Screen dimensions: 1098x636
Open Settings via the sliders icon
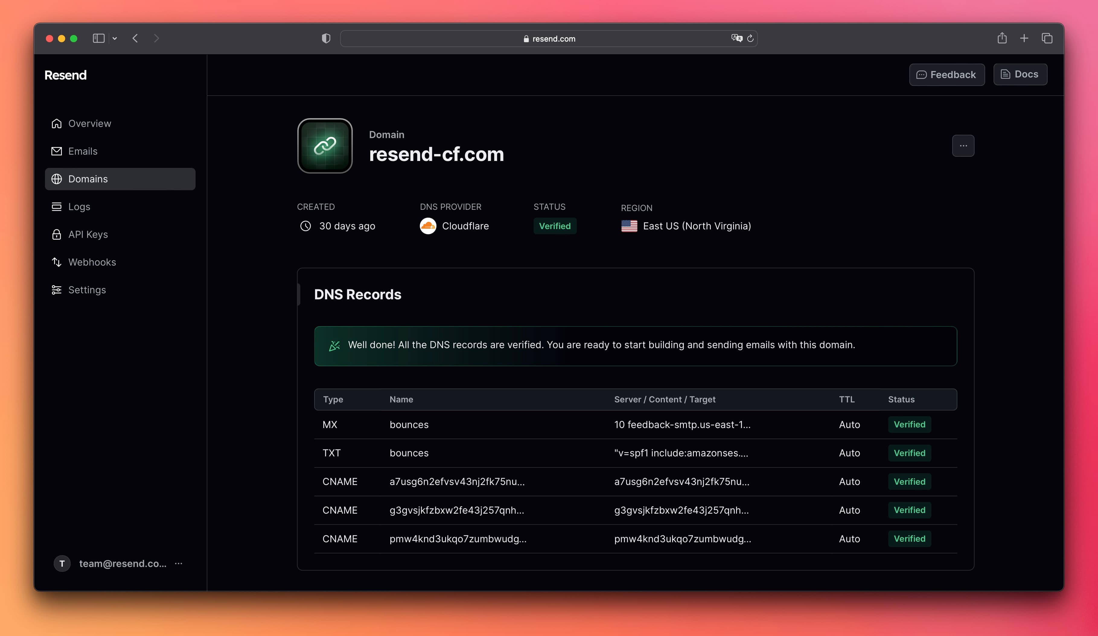pos(57,290)
